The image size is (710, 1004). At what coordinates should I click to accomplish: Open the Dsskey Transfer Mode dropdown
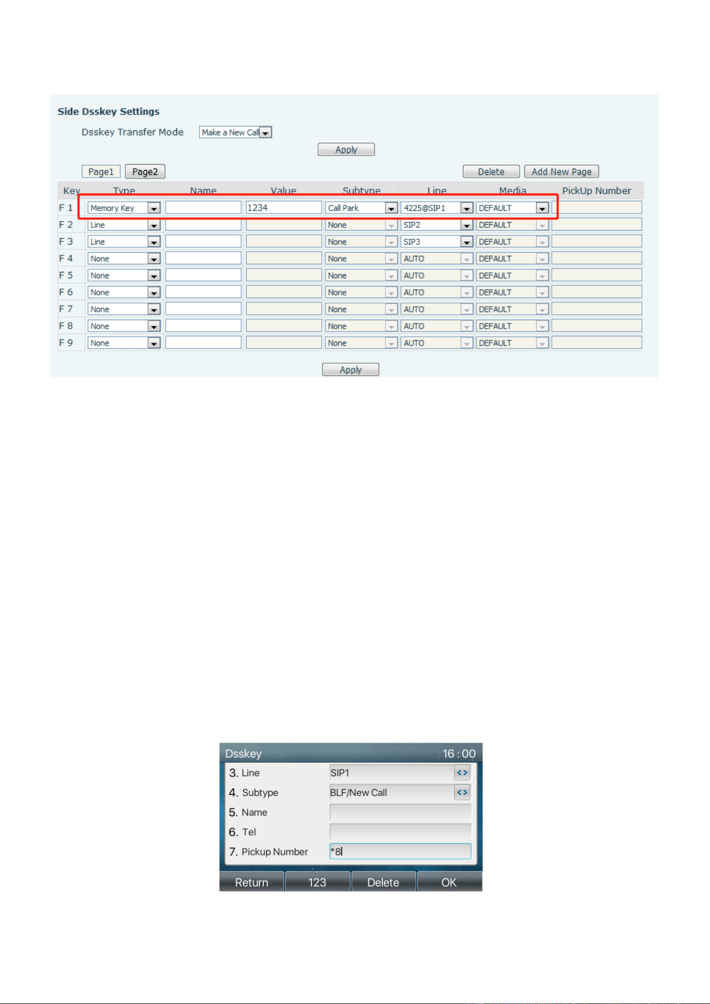tap(235, 132)
